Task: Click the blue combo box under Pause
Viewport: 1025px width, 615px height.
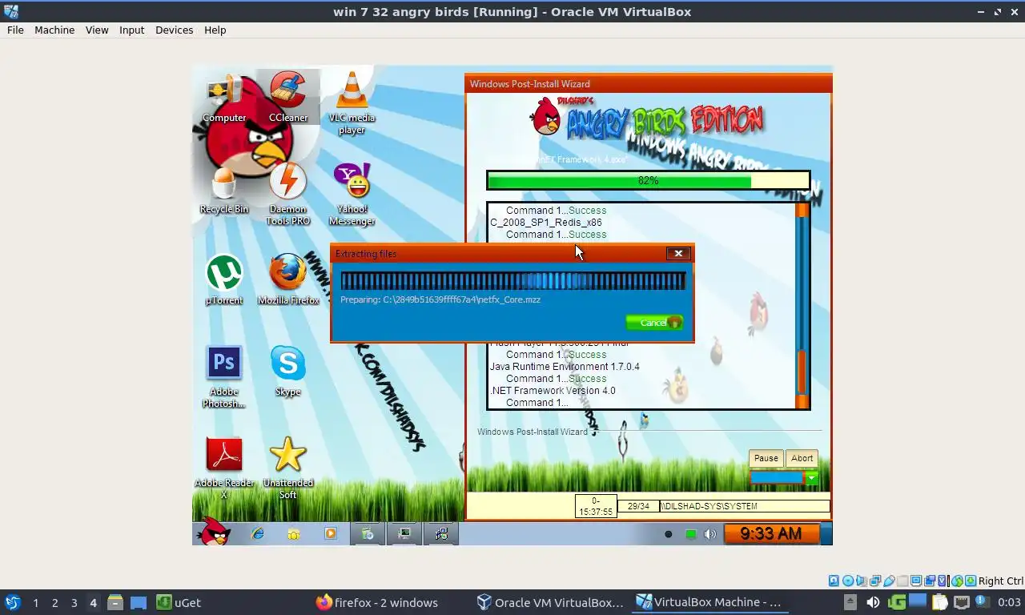Action: click(777, 478)
